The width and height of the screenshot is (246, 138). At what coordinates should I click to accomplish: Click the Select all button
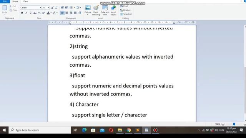tap(126, 14)
